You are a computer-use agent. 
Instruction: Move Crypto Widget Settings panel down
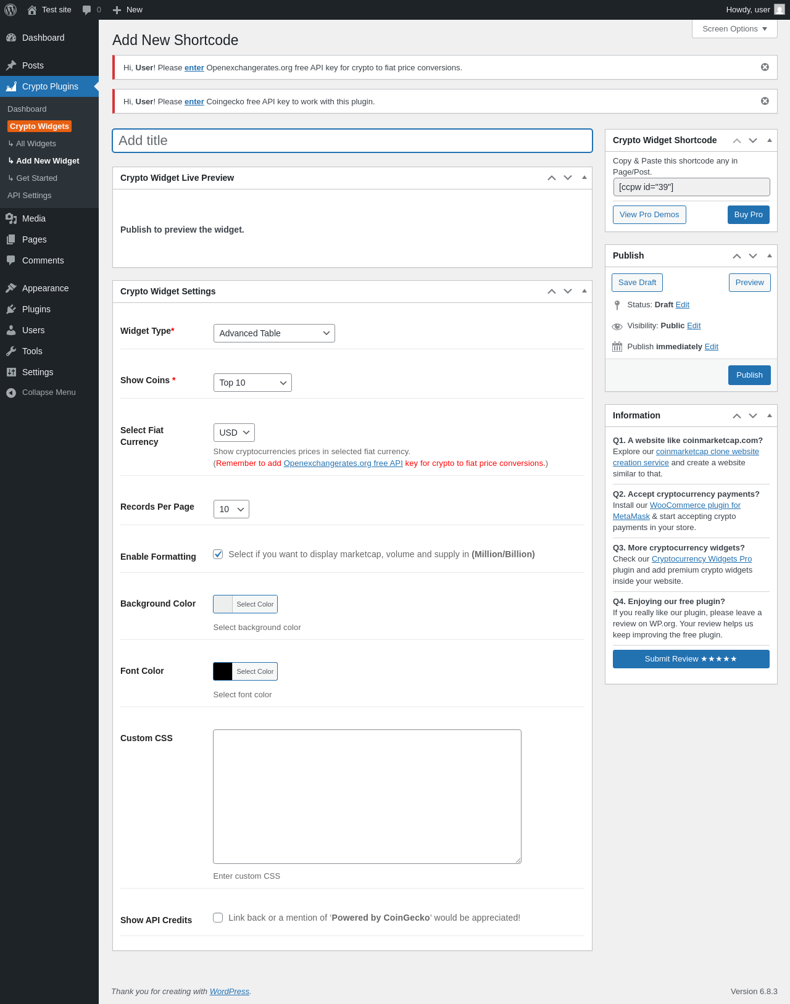pos(568,291)
